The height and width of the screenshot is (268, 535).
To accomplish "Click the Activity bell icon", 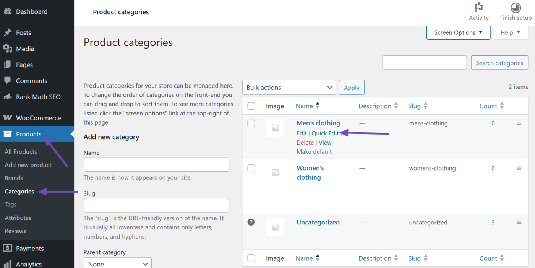I will point(479,7).
